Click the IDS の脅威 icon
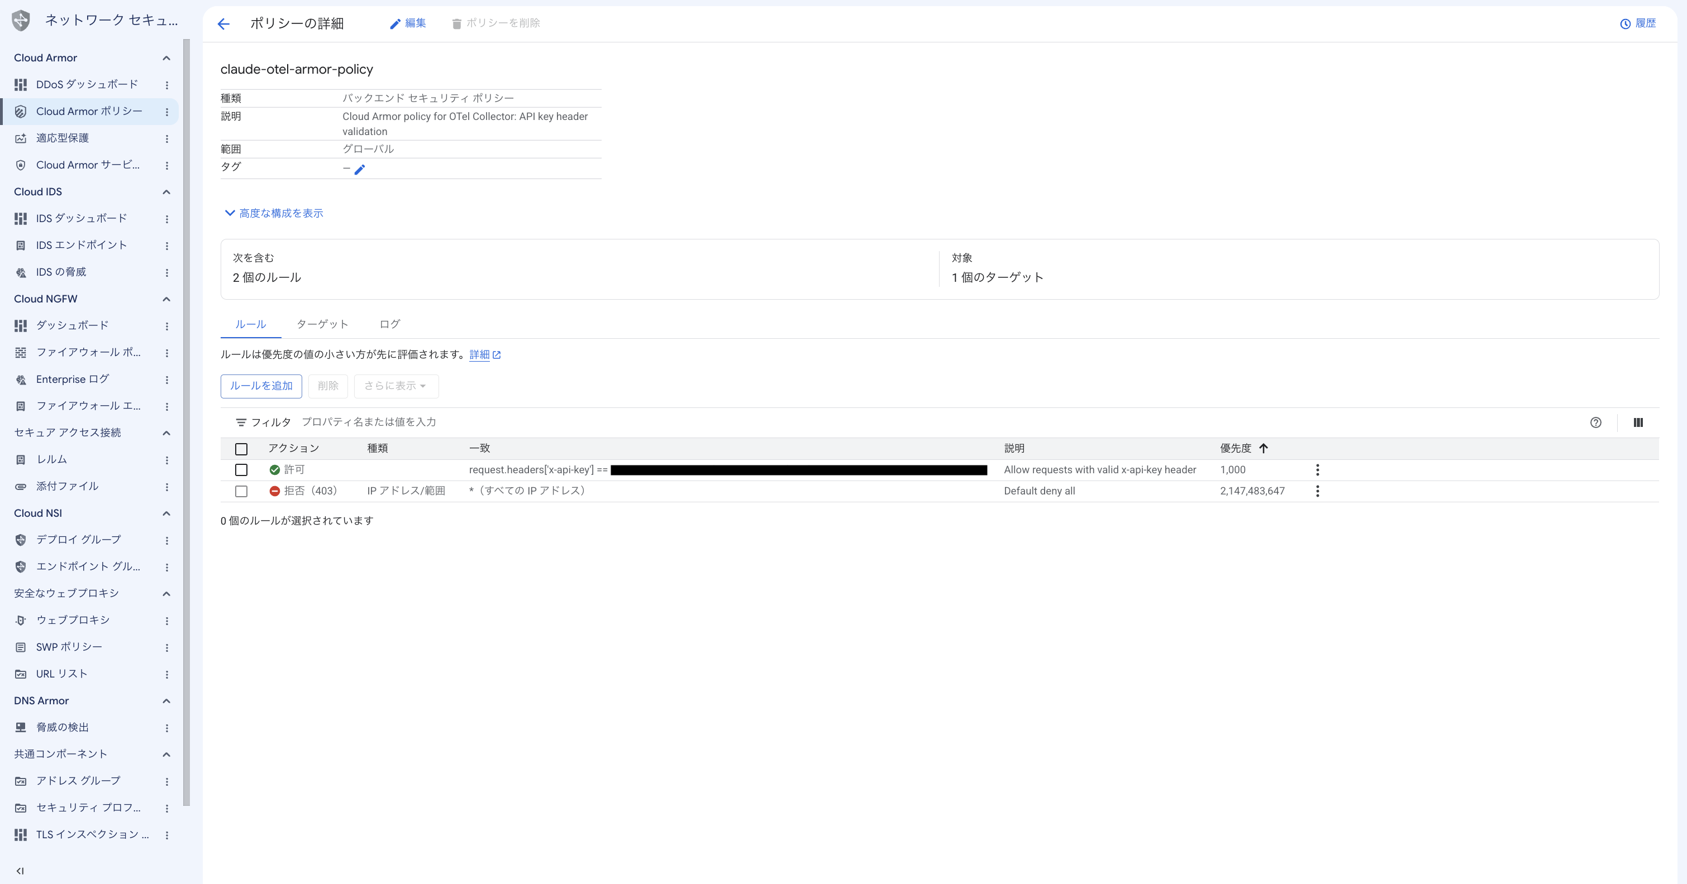Image resolution: width=1687 pixels, height=884 pixels. [21, 272]
